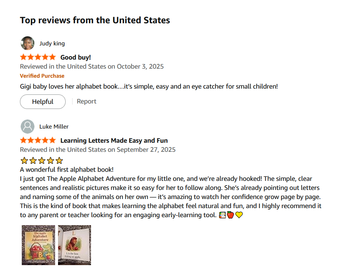Click Luke Miller's default avatar icon

[x=28, y=126]
